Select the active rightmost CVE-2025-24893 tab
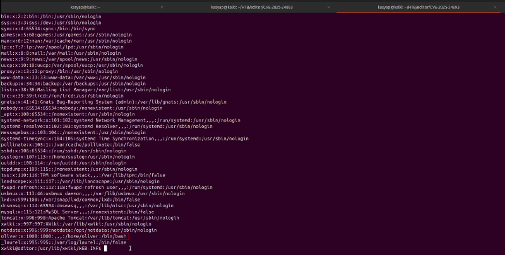 (x=420, y=6)
